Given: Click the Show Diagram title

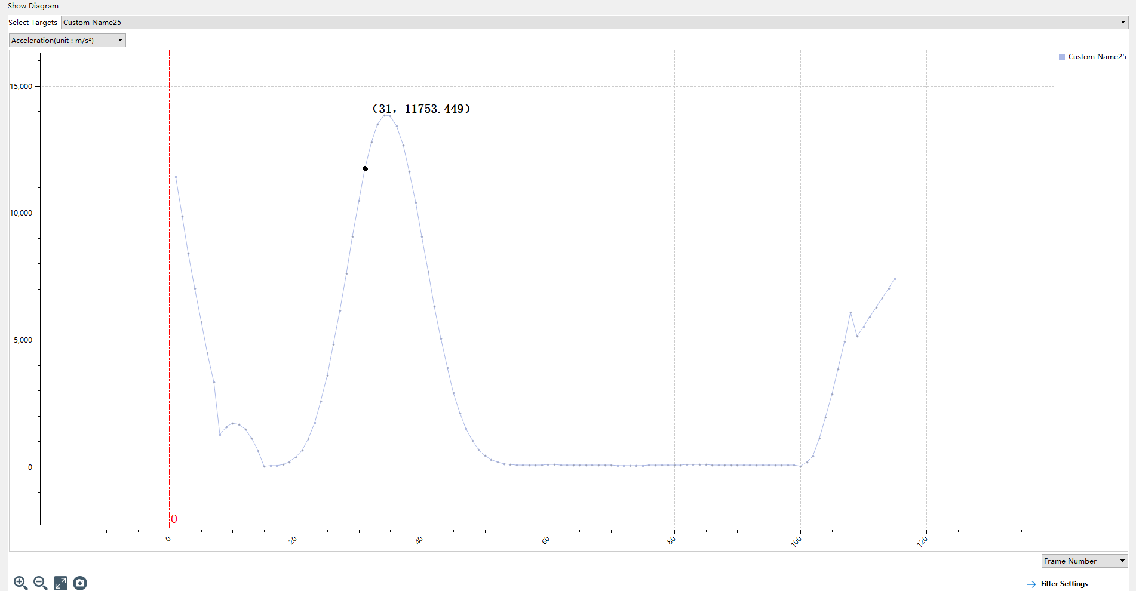Looking at the screenshot, I should pyautogui.click(x=33, y=6).
